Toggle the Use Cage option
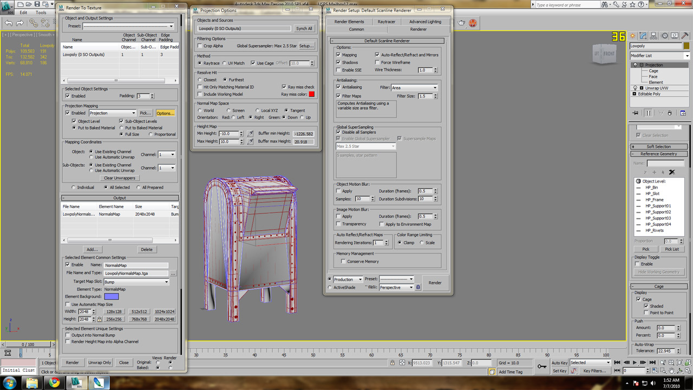The height and width of the screenshot is (390, 693). pyautogui.click(x=253, y=63)
